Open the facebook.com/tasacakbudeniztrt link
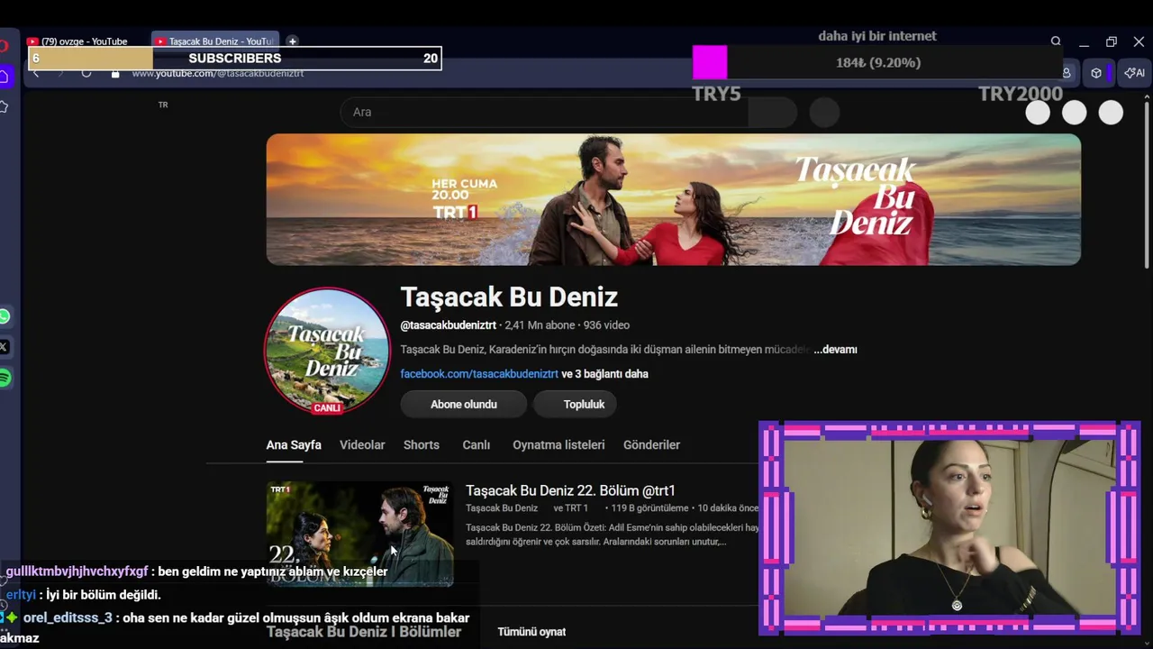 479,374
